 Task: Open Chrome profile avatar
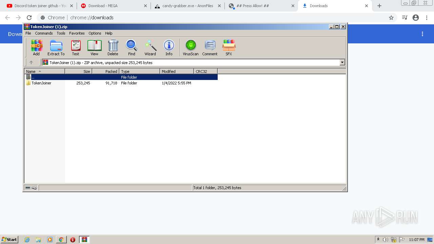[416, 18]
